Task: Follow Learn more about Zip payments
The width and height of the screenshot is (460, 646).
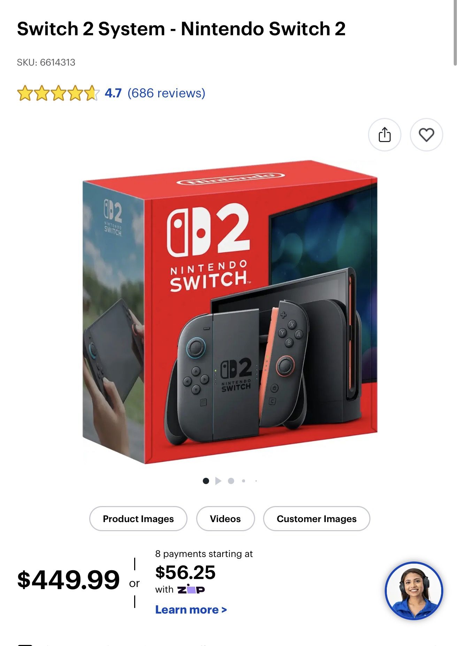Action: 191,610
